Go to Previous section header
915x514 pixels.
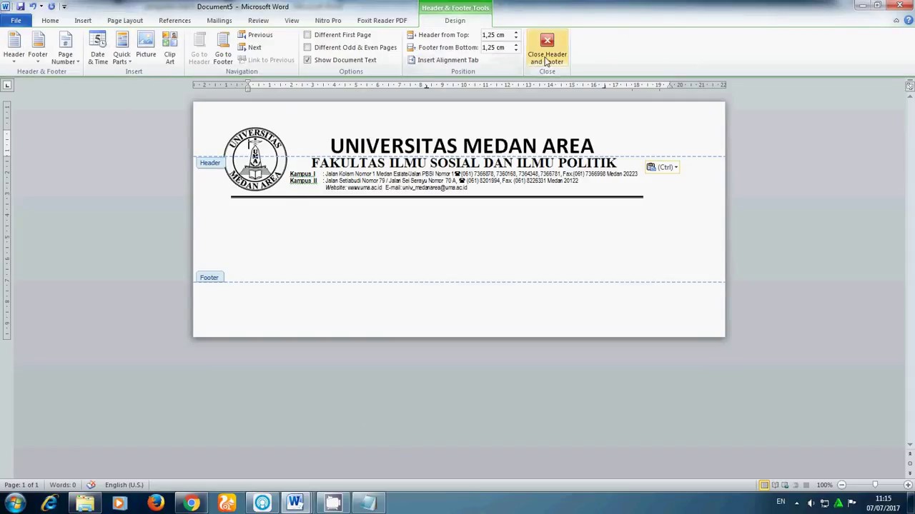(255, 35)
